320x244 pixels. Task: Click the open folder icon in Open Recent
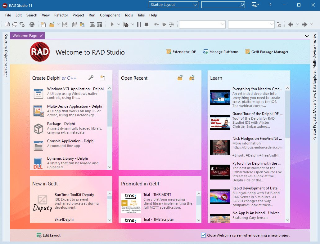pyautogui.click(x=180, y=78)
